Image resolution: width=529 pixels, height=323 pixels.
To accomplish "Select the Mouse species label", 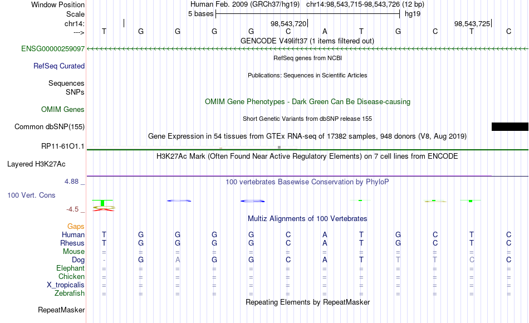I will point(74,252).
